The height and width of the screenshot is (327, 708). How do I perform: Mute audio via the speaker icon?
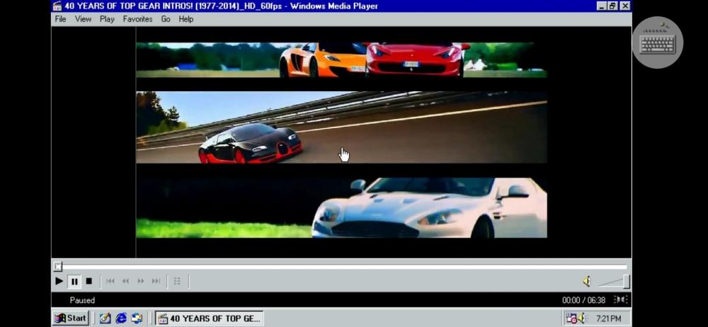(587, 282)
